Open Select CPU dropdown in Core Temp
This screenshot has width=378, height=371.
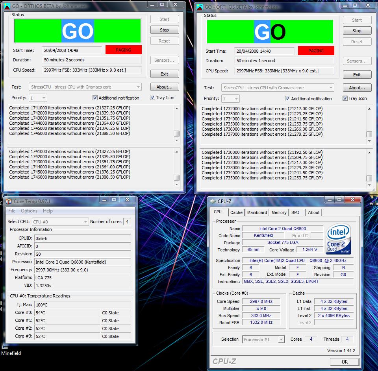coord(60,221)
